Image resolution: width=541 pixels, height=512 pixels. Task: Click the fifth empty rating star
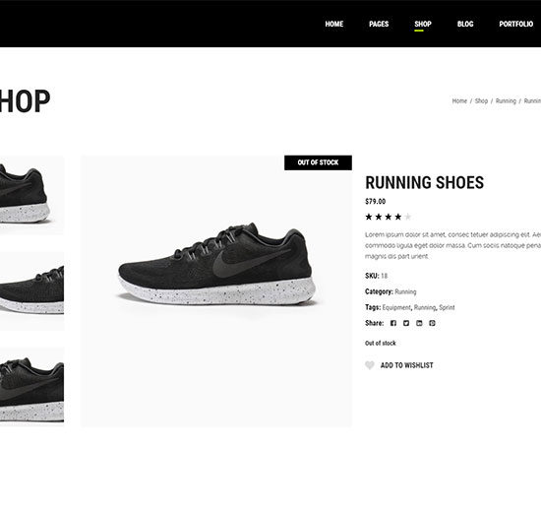[408, 217]
